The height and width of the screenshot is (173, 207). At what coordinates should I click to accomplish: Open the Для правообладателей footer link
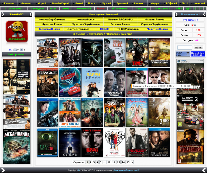tap(126, 170)
